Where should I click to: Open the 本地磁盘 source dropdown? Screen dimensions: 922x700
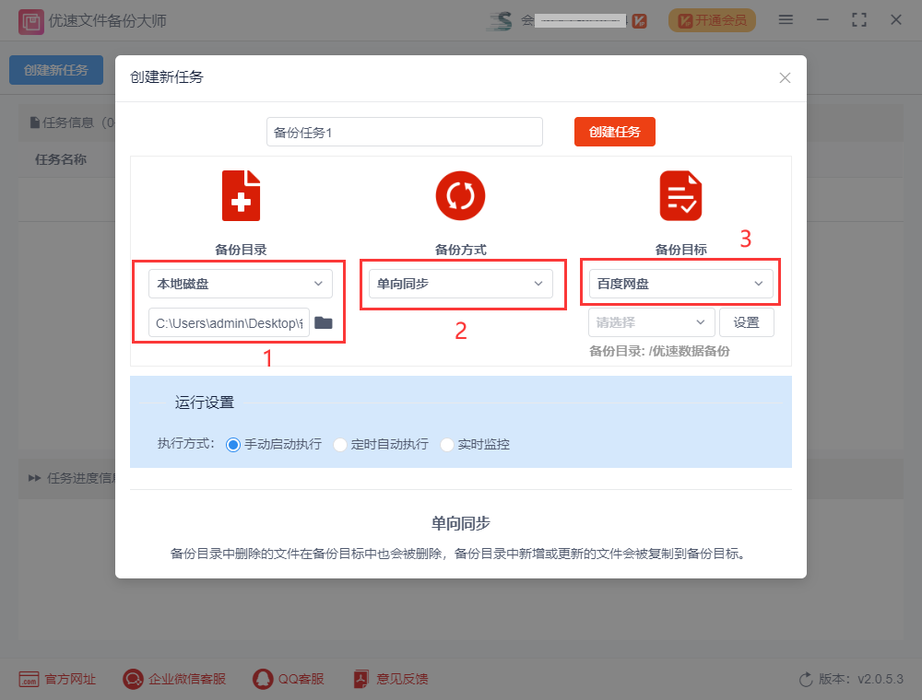click(x=241, y=284)
